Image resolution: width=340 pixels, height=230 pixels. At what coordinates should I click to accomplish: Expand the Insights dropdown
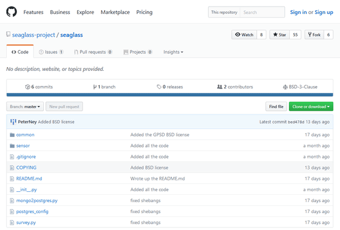tap(173, 52)
